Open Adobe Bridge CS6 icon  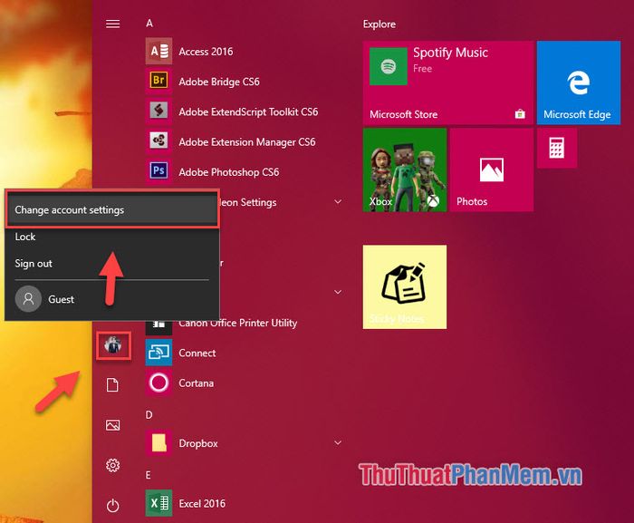(158, 82)
